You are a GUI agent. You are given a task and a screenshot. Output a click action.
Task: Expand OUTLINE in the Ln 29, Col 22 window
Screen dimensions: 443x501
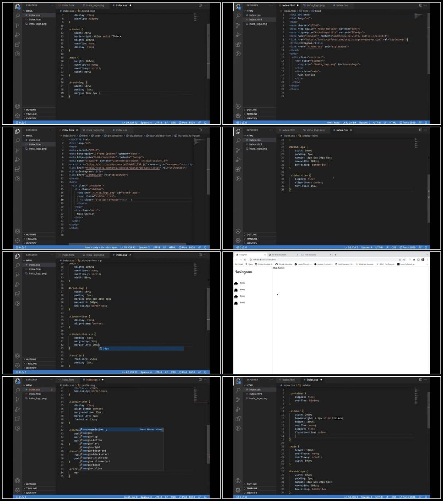click(x=39, y=110)
